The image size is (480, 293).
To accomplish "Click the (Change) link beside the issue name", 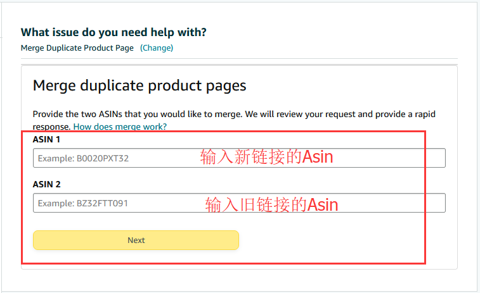I will click(157, 48).
